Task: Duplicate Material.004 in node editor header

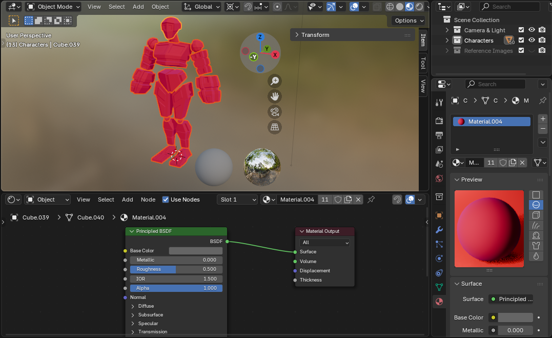Action: 348,200
